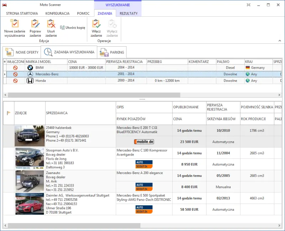
Task: Click the flag column header icon
Action: point(9,113)
